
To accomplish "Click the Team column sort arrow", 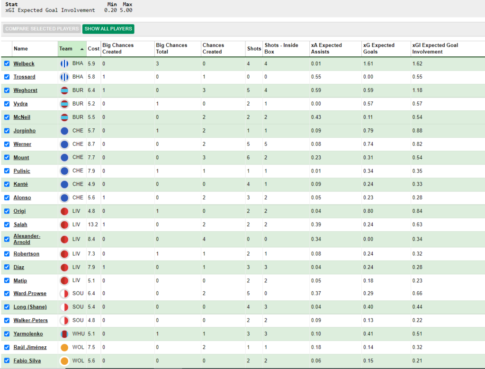I will 82,49.
